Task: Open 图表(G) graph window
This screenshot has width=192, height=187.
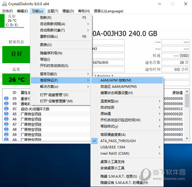Action: [61, 45]
